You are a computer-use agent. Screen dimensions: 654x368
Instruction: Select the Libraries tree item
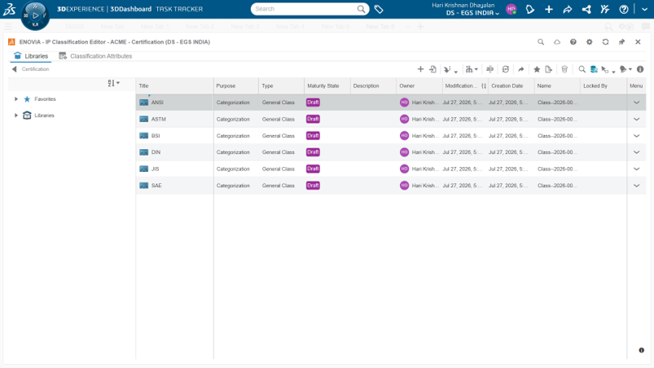[x=44, y=116]
